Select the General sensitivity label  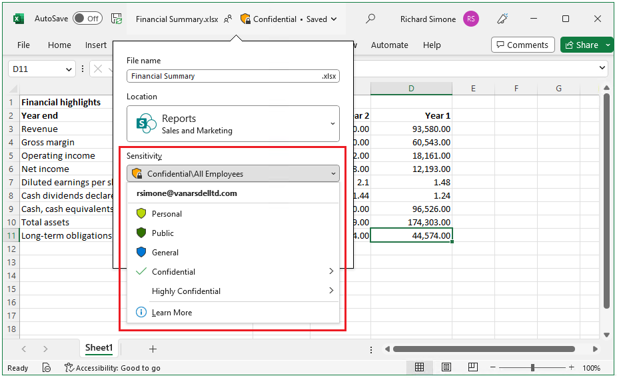click(165, 253)
